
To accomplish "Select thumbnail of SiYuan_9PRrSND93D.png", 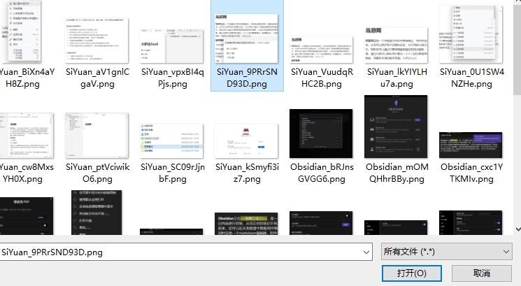I will (247, 38).
